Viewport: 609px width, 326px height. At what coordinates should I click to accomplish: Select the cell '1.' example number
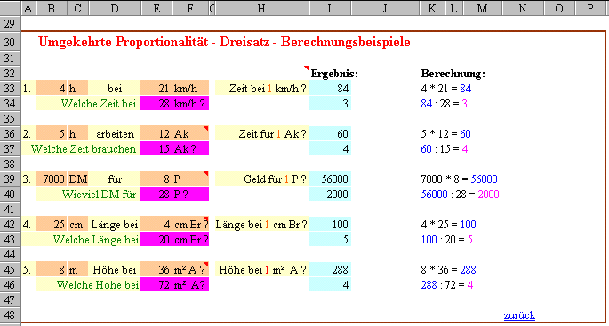28,89
